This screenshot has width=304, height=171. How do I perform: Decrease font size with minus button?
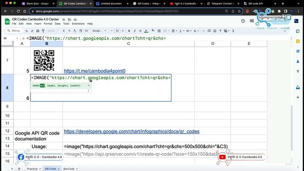111,31
